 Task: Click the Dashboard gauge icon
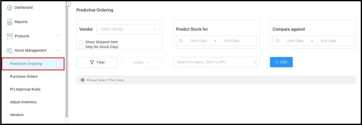pos(9,8)
